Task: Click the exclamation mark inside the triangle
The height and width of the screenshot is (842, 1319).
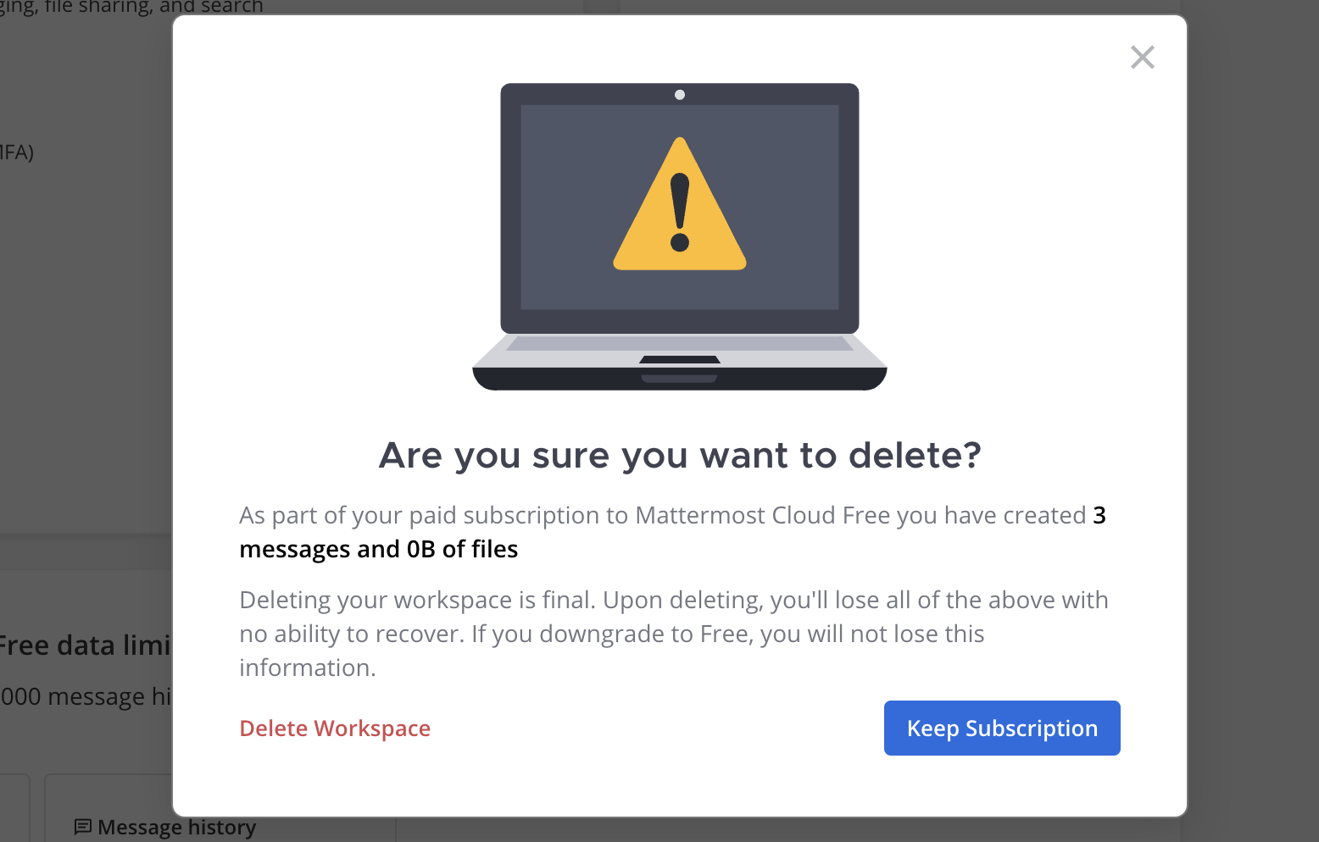Action: tap(680, 213)
